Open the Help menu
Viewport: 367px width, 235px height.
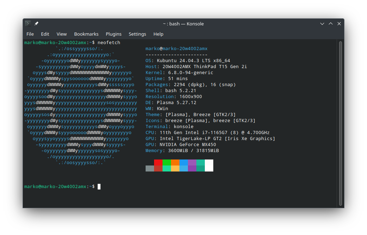158,34
